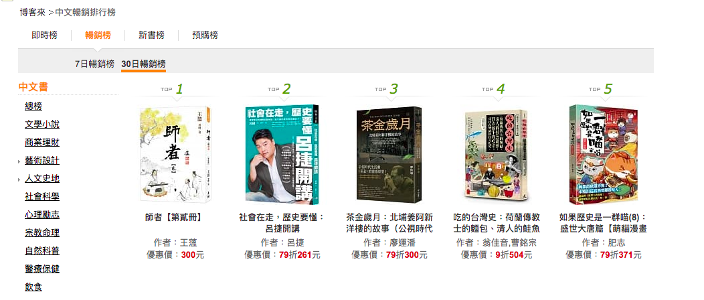Viewport: 704px width, 300px height.
Task: Open the 商業理財 category link
Action: coord(42,143)
